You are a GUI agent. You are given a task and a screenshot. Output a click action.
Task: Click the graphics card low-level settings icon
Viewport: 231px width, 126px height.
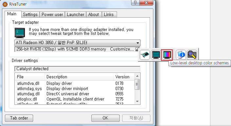click(145, 55)
